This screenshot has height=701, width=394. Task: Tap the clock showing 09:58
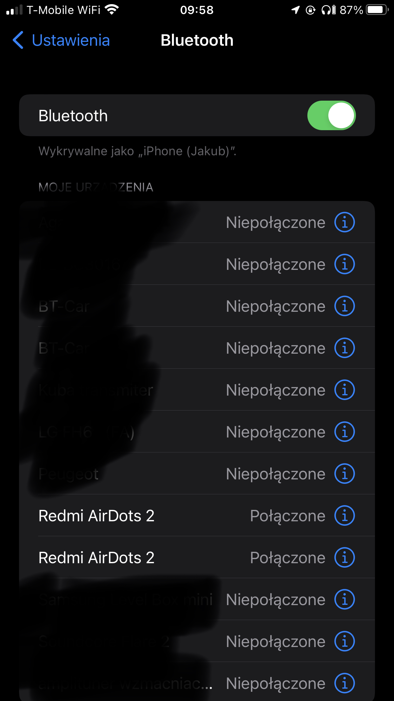(197, 10)
